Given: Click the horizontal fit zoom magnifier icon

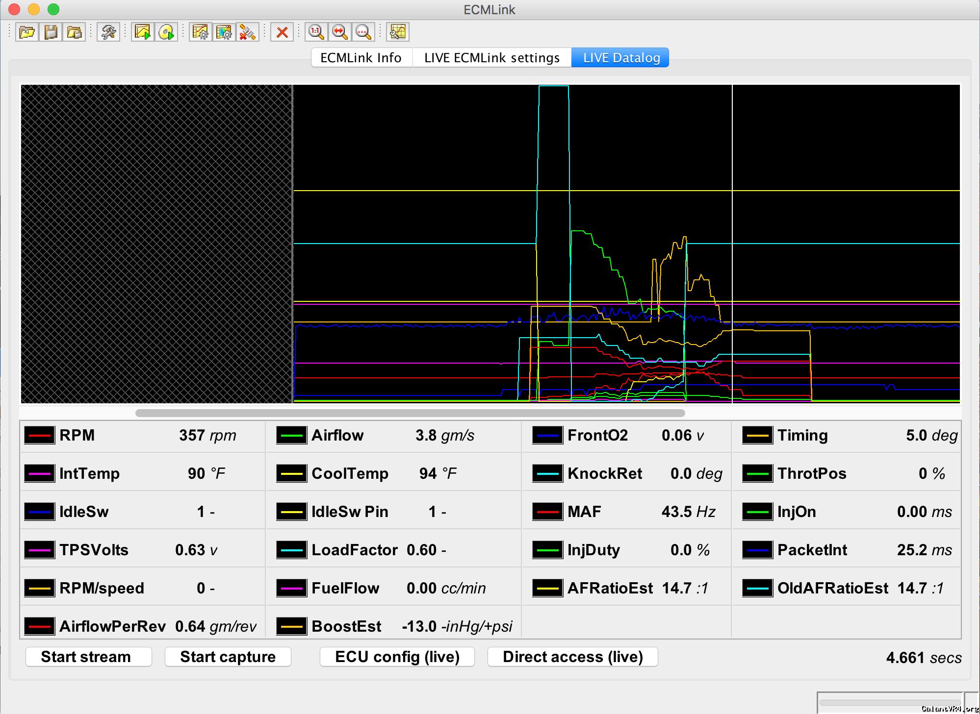Looking at the screenshot, I should (339, 32).
